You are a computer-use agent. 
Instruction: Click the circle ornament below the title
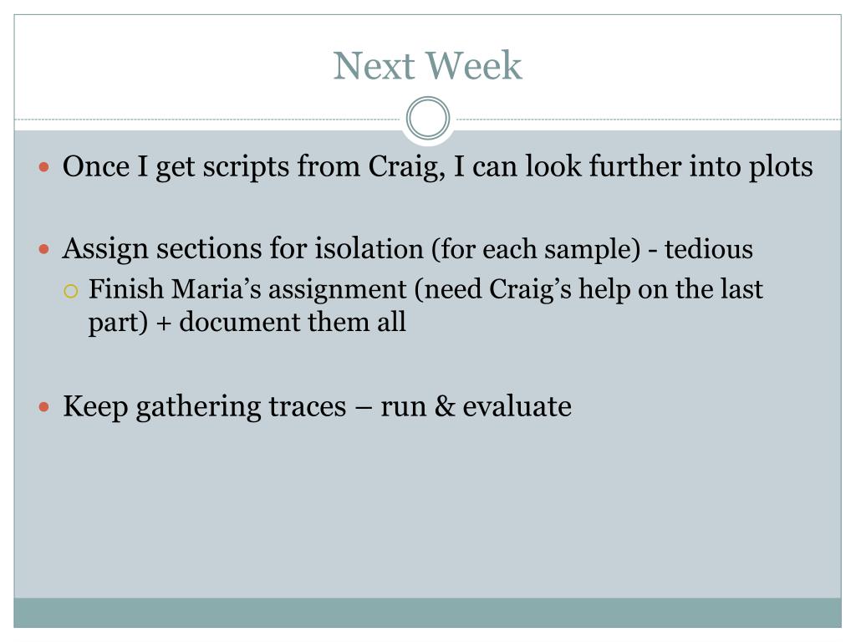point(428,118)
